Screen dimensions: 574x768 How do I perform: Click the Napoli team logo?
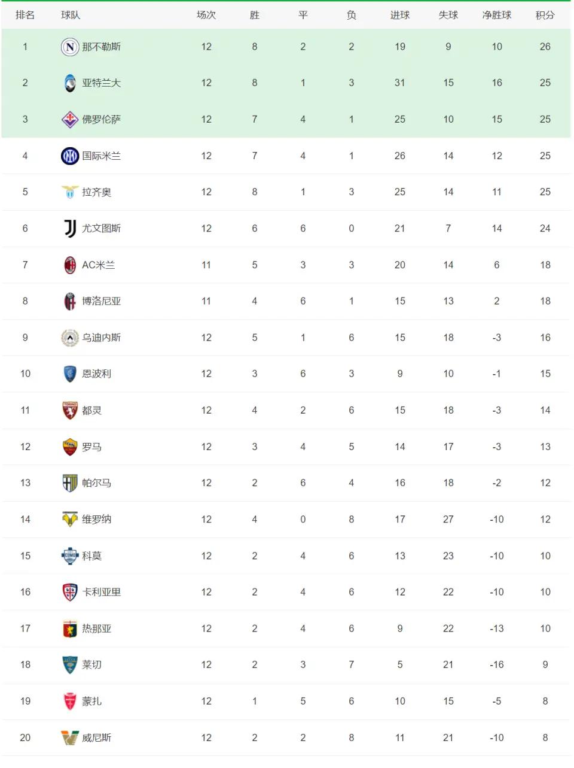[70, 47]
